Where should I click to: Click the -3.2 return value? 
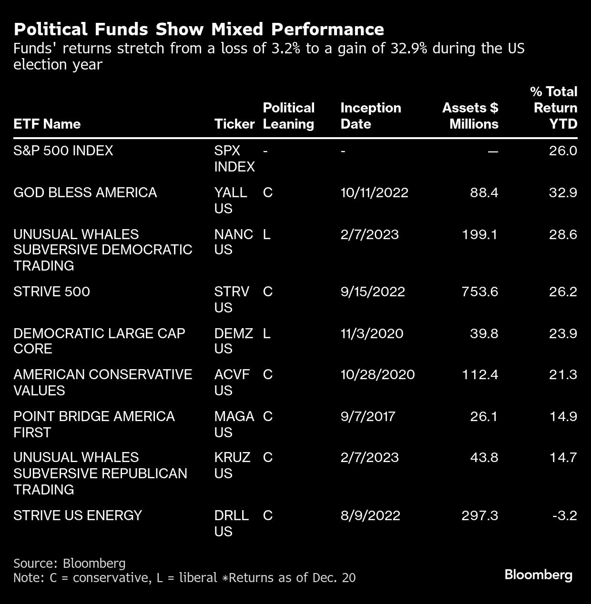pos(565,515)
